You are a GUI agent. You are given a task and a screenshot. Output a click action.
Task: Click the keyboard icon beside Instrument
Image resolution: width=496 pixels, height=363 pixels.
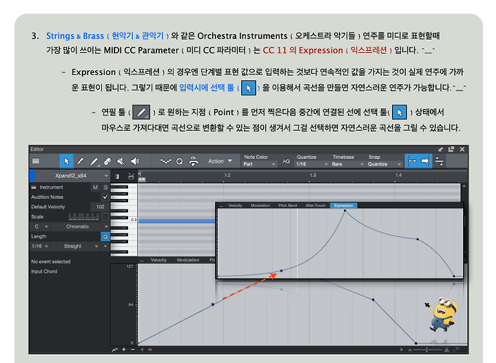(x=34, y=187)
